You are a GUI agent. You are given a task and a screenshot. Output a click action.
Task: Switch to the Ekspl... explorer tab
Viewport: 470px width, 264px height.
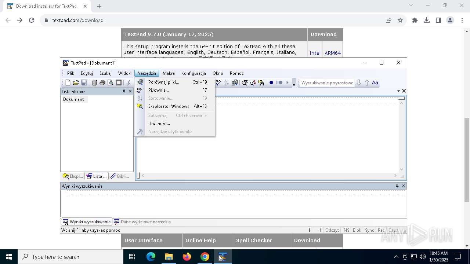pyautogui.click(x=73, y=176)
